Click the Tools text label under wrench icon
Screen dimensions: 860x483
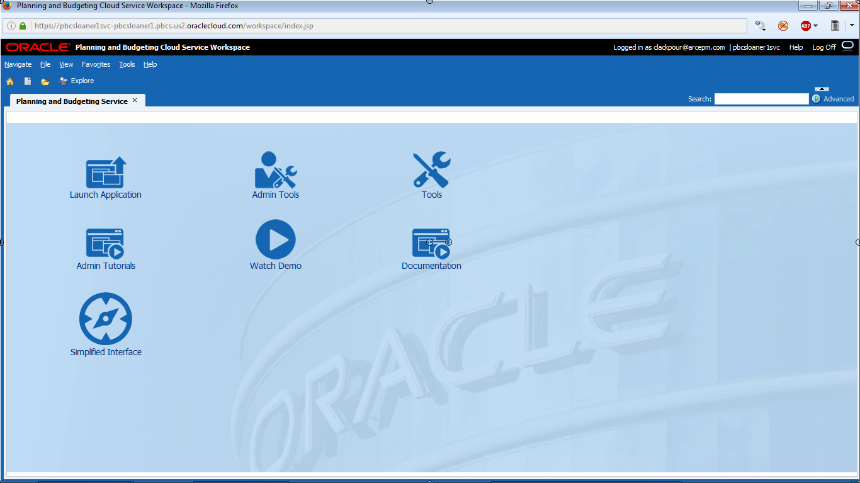(432, 195)
